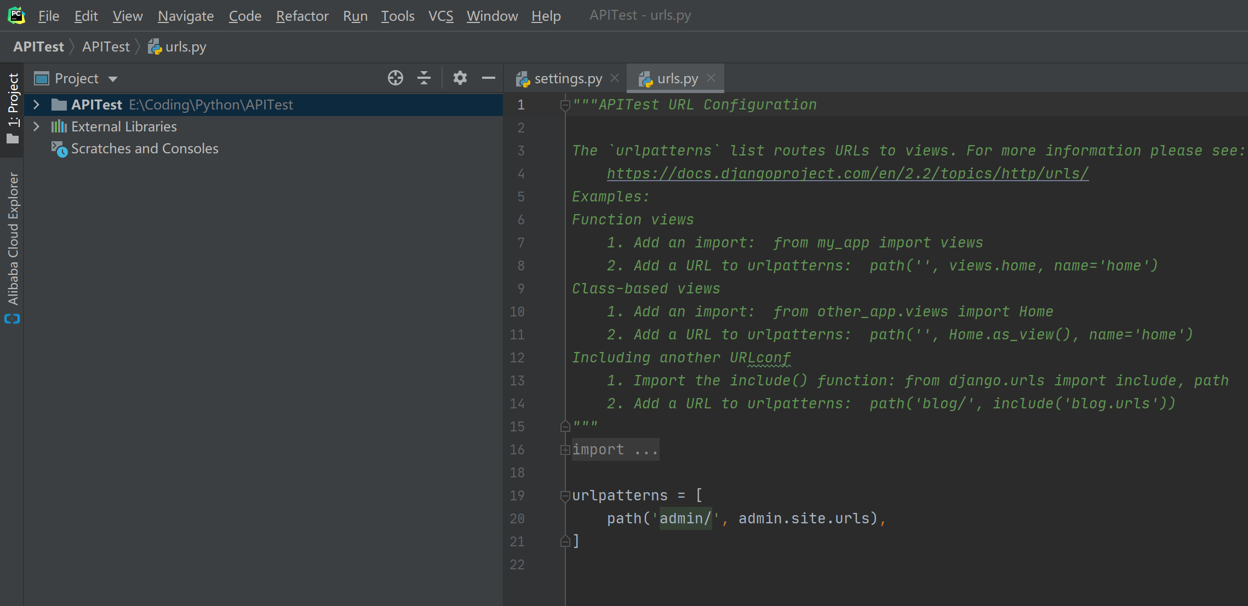Open Project panel settings gear
The height and width of the screenshot is (606, 1248).
pyautogui.click(x=460, y=78)
